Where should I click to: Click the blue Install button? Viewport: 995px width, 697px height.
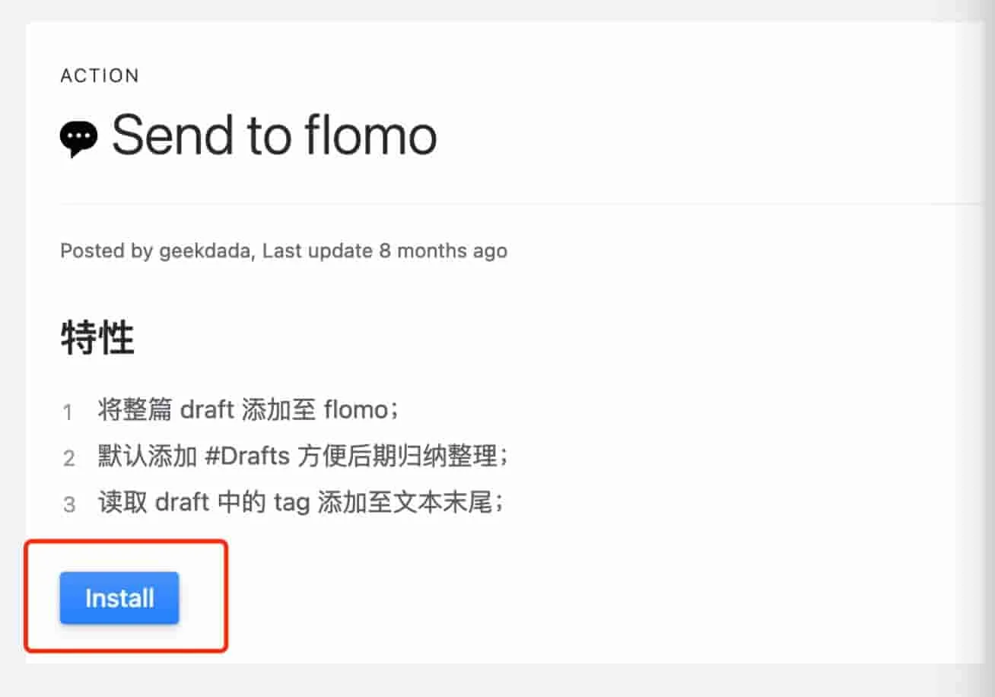(119, 598)
